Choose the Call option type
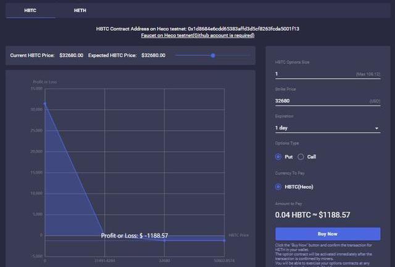Screen dimensions: 395x267 [301, 157]
